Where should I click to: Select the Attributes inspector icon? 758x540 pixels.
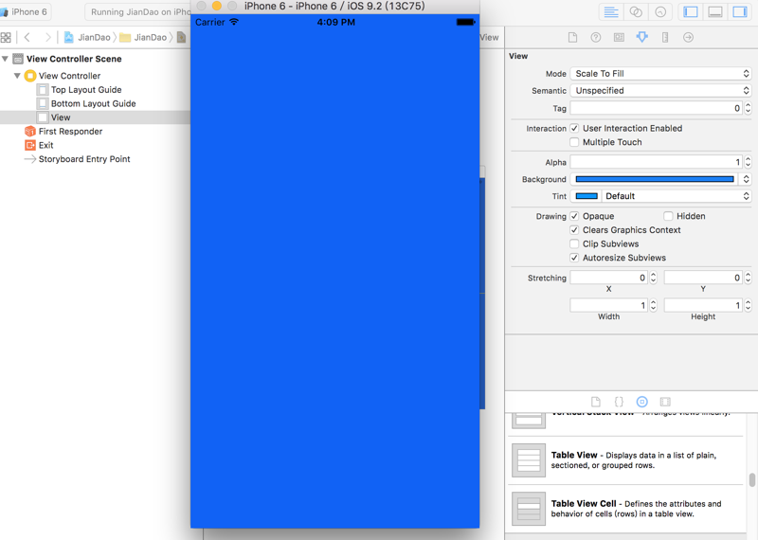click(642, 37)
